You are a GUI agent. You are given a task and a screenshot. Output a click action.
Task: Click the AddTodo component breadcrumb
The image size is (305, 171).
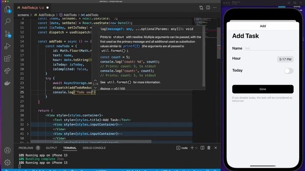68,15
